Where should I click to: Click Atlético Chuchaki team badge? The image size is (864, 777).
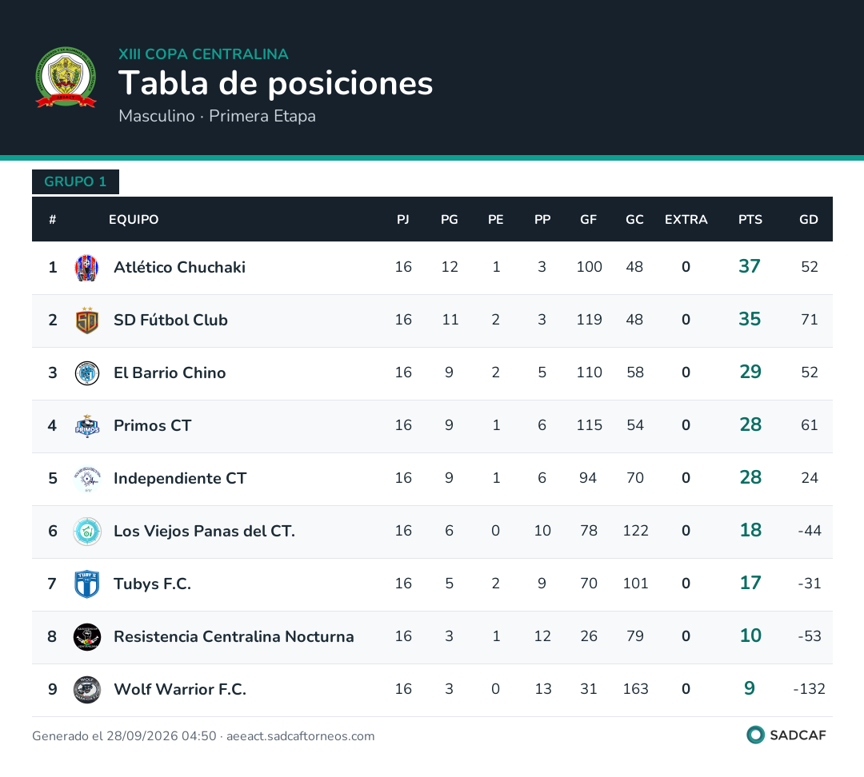click(x=86, y=268)
